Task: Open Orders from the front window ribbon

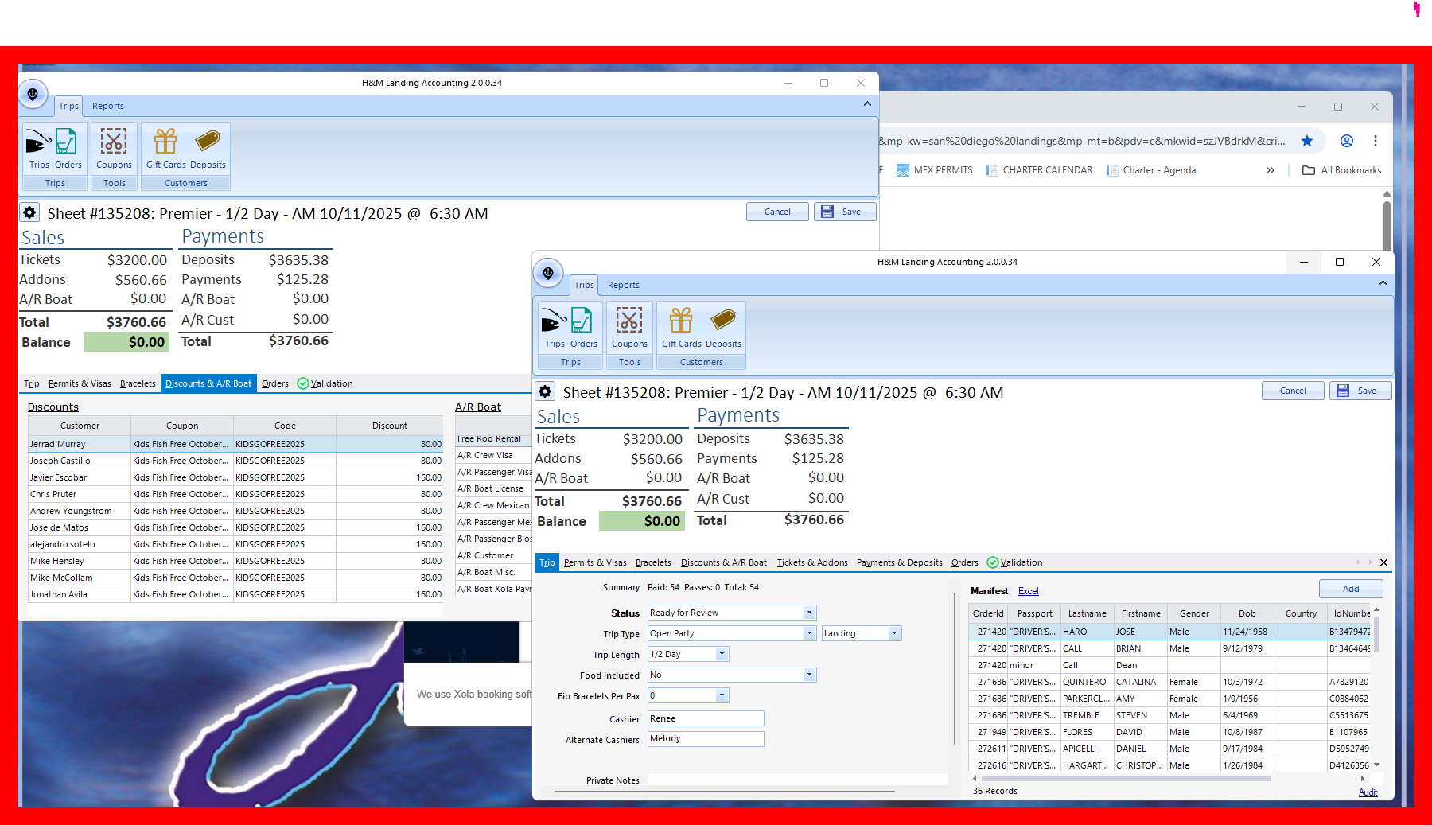Action: [x=582, y=322]
